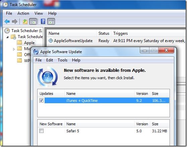Expand the Microsoft folder tree node
The width and height of the screenshot is (187, 147).
point(14,49)
